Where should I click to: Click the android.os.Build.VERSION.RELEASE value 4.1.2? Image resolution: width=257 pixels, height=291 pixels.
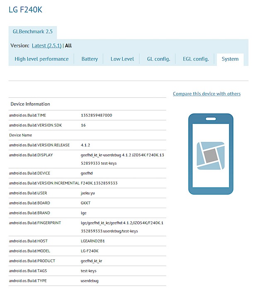86,145
